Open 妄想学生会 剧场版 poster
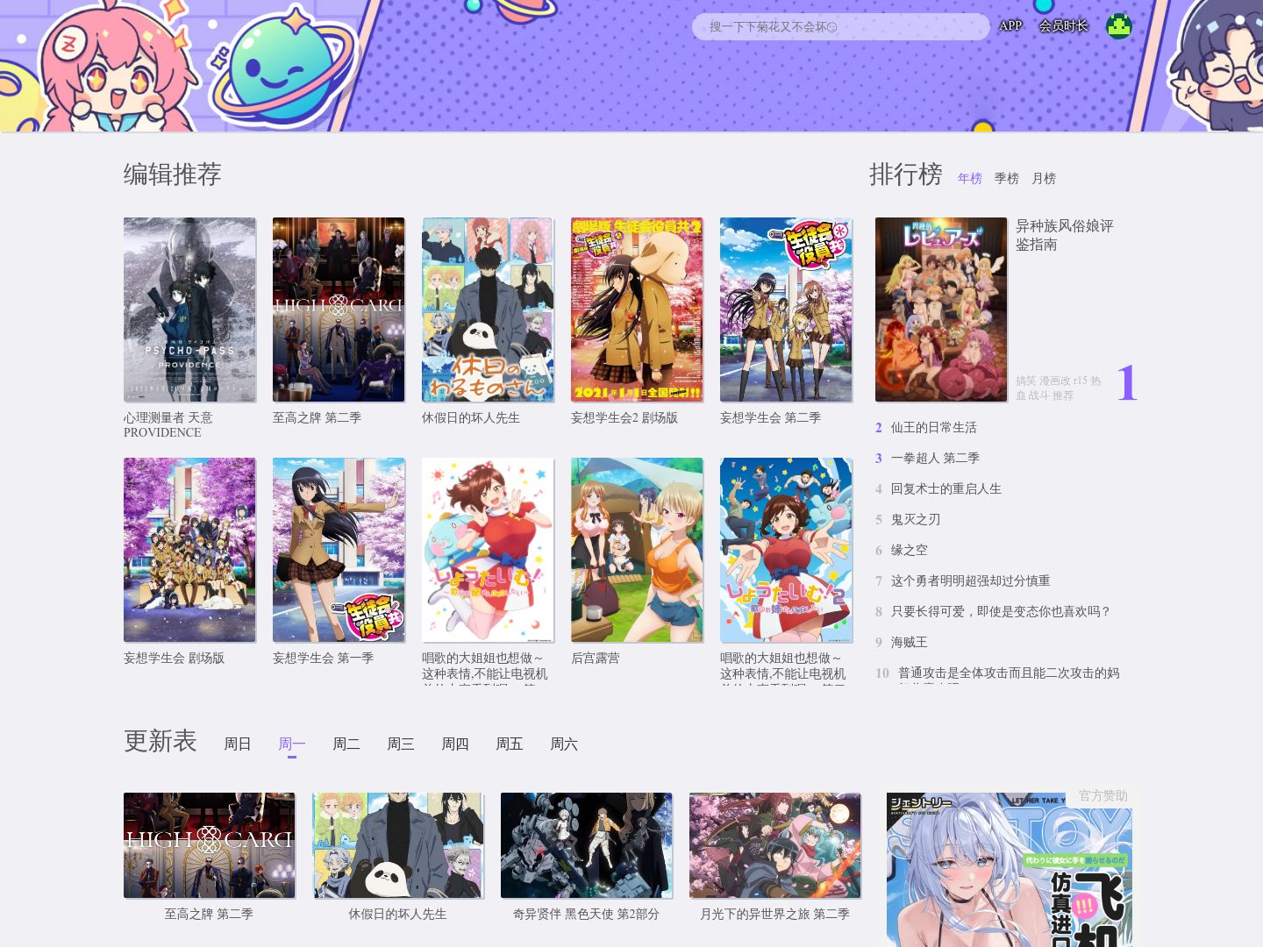 189,550
